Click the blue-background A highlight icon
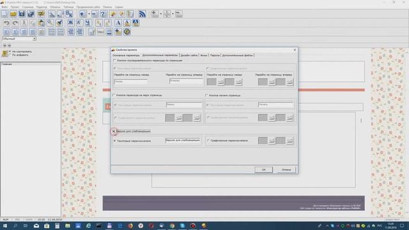 (135, 23)
